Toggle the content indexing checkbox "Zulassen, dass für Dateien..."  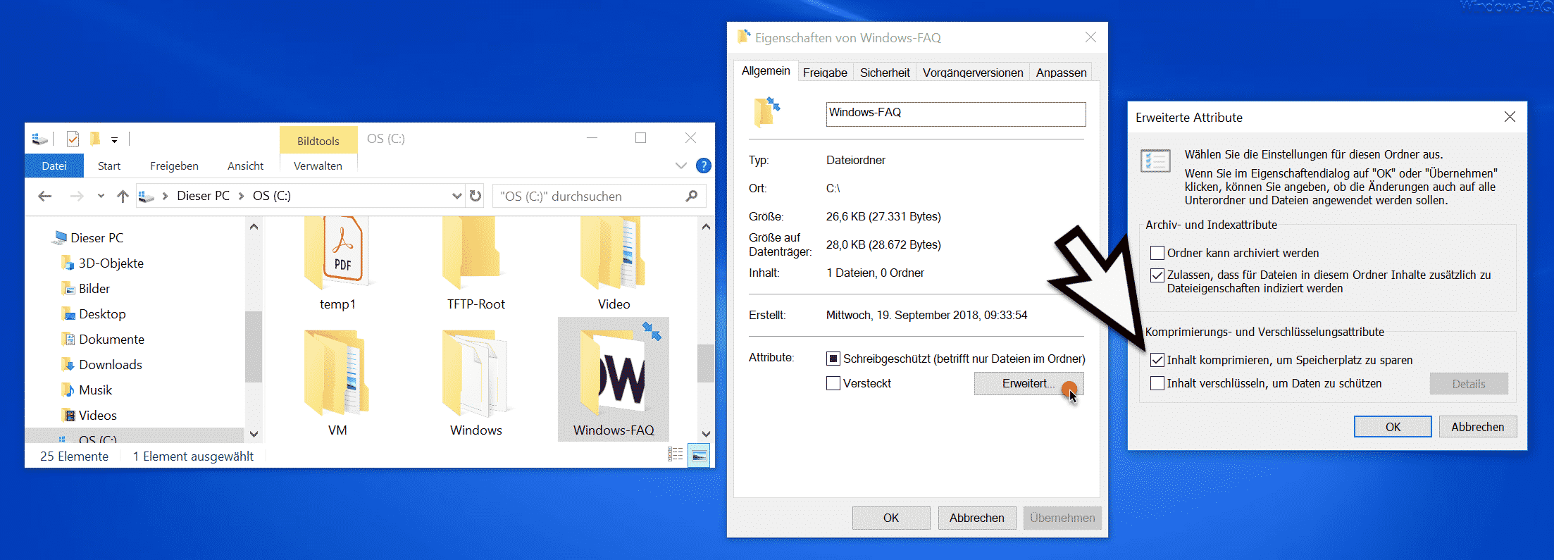(1157, 275)
